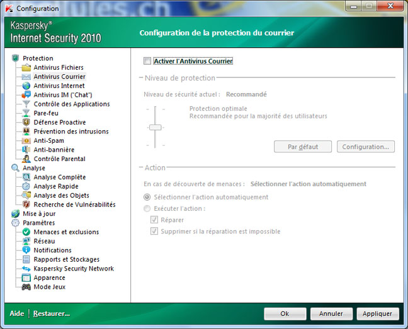Viewport: 408px width, 329px height.
Task: Click the security level slider handle
Action: coord(156,127)
